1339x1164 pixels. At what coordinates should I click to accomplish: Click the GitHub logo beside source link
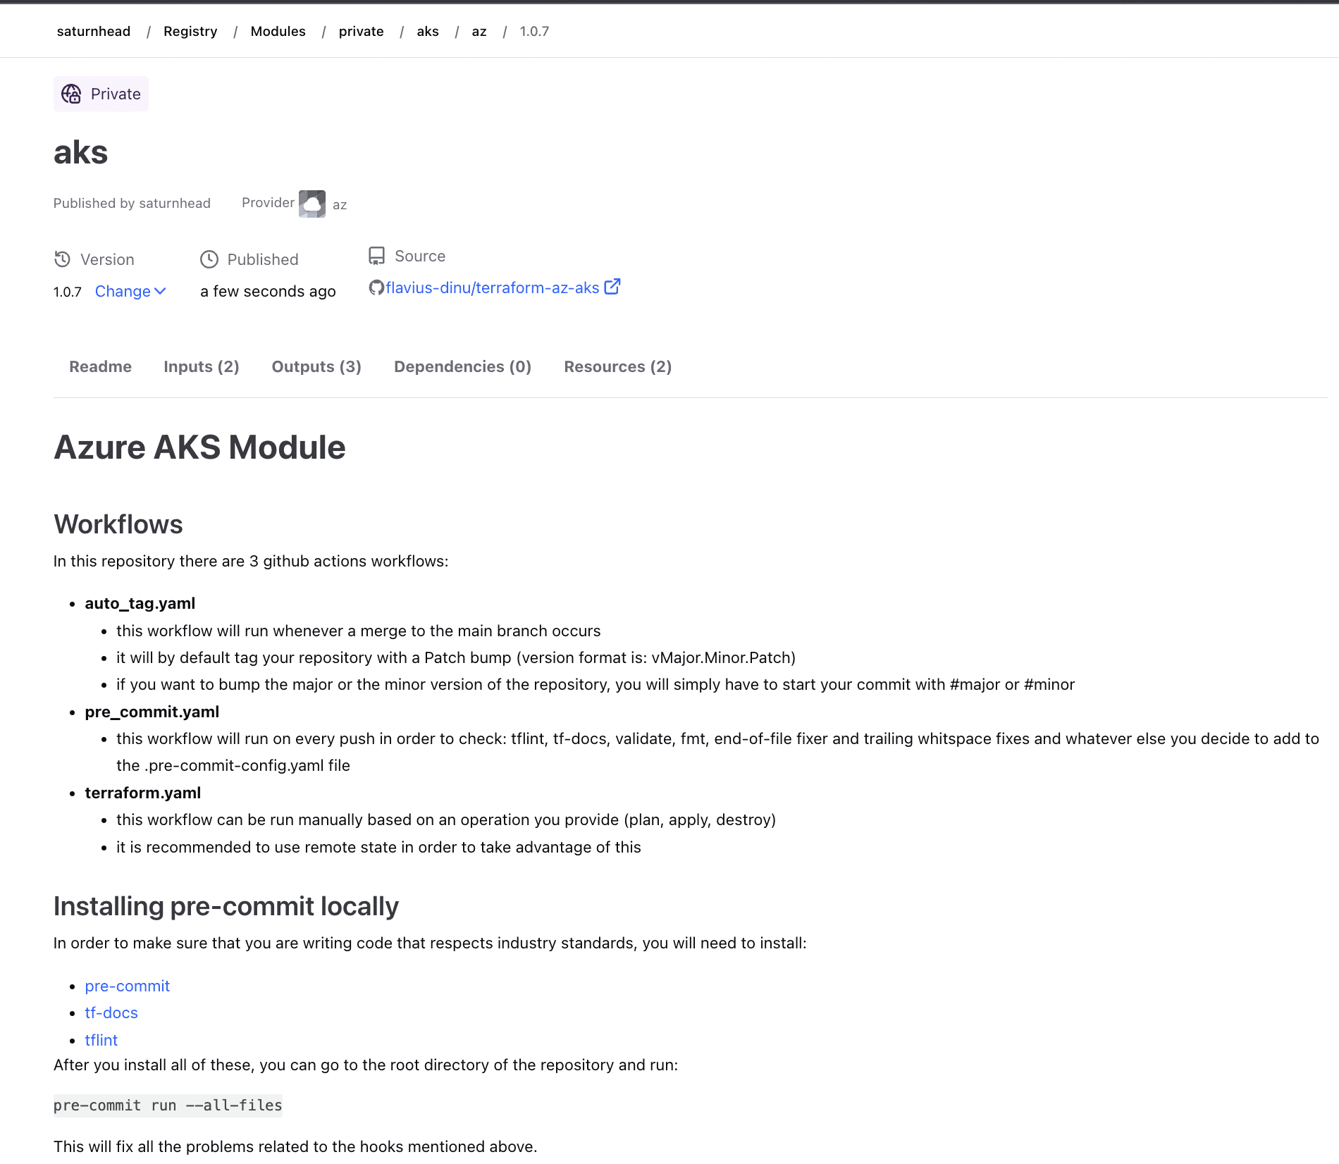pos(376,287)
